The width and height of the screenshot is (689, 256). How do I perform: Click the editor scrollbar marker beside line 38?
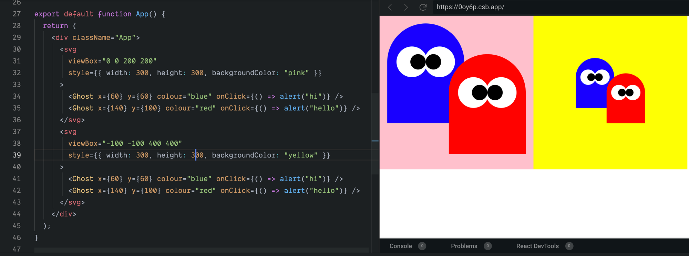click(x=375, y=141)
